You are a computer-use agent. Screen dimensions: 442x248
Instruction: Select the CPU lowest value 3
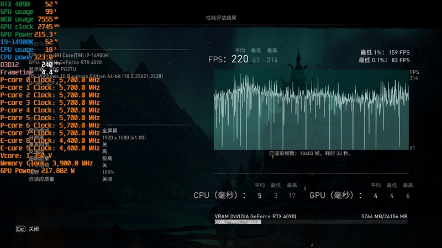point(276,196)
